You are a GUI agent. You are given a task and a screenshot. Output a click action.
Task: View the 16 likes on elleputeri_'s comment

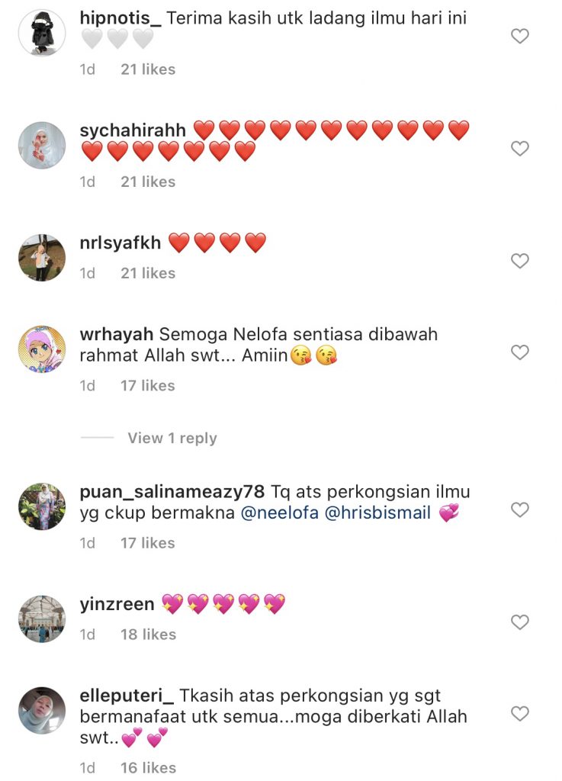pyautogui.click(x=149, y=768)
